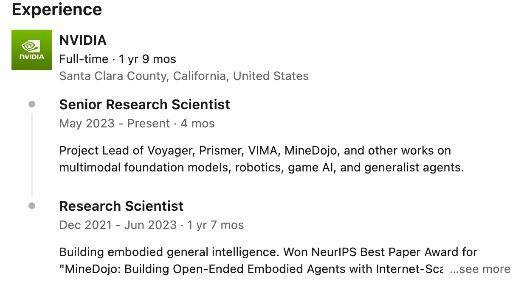Open the Research Scientist role
The width and height of the screenshot is (524, 287).
pyautogui.click(x=121, y=206)
